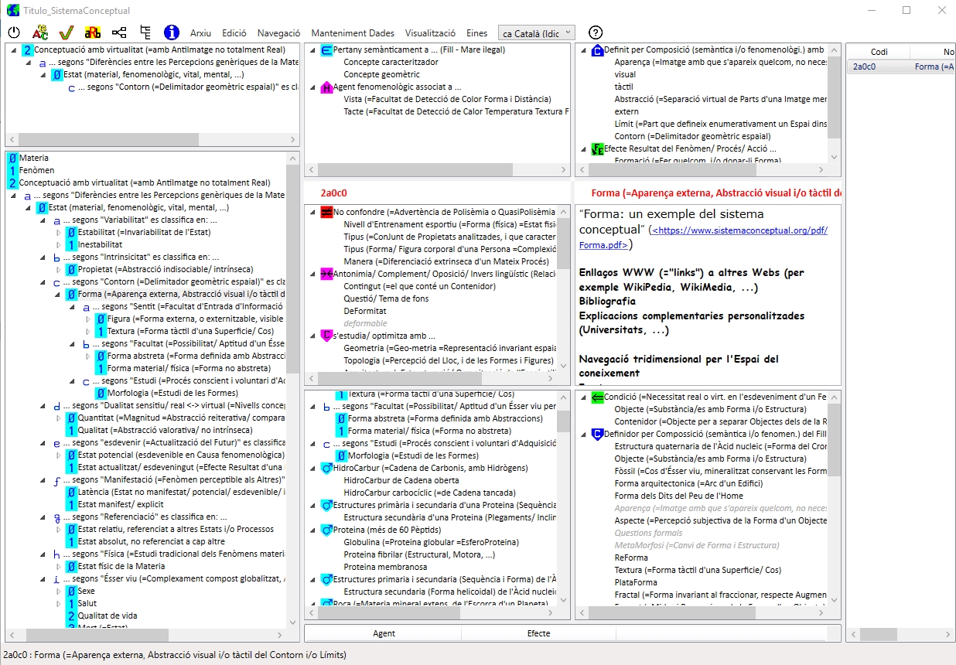Expand the 'Estabilitat' tree node
Image resolution: width=956 pixels, height=665 pixels.
[x=58, y=232]
